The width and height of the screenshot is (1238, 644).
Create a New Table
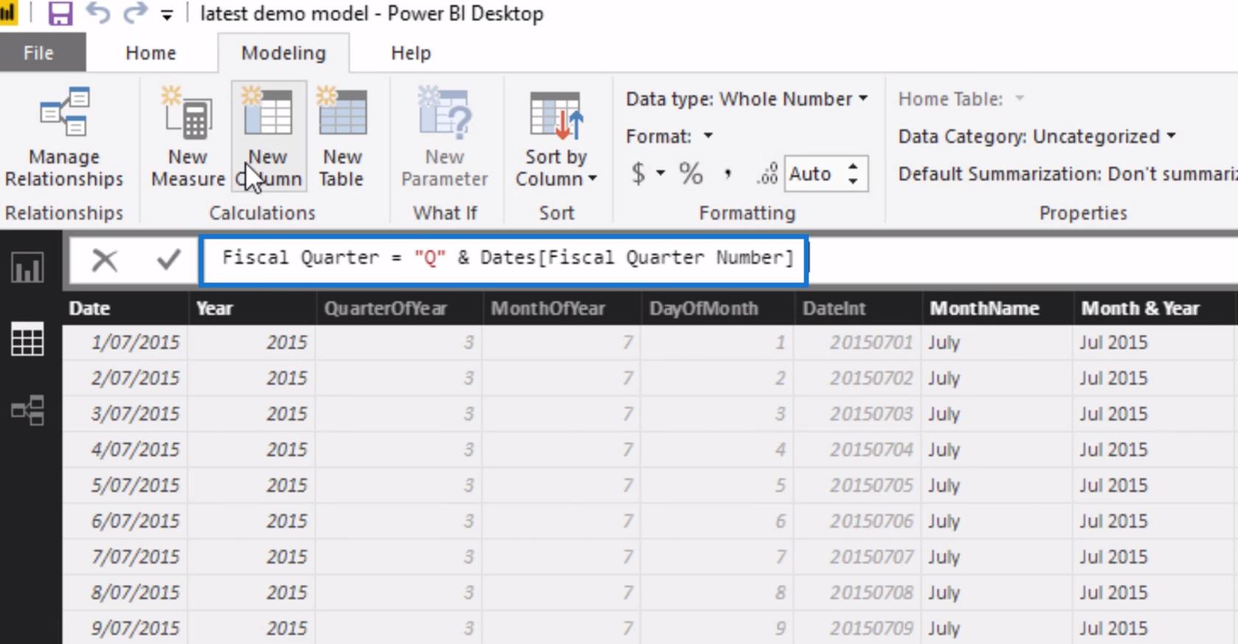[342, 137]
